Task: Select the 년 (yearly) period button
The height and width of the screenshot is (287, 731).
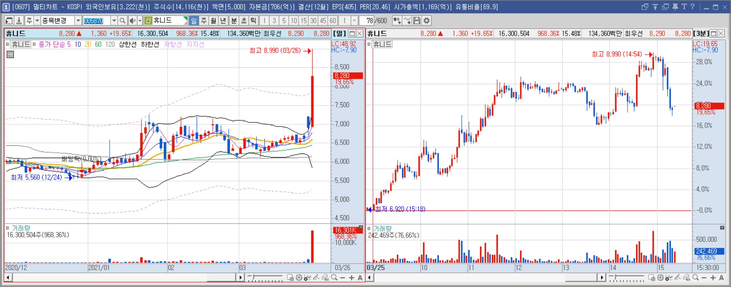Action: point(223,21)
